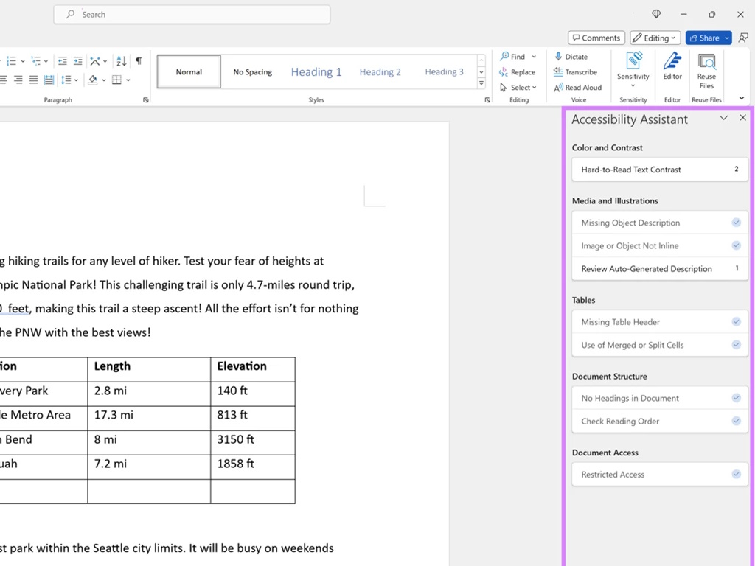Open Borders dropdown arrow
The image size is (755, 566).
[128, 80]
